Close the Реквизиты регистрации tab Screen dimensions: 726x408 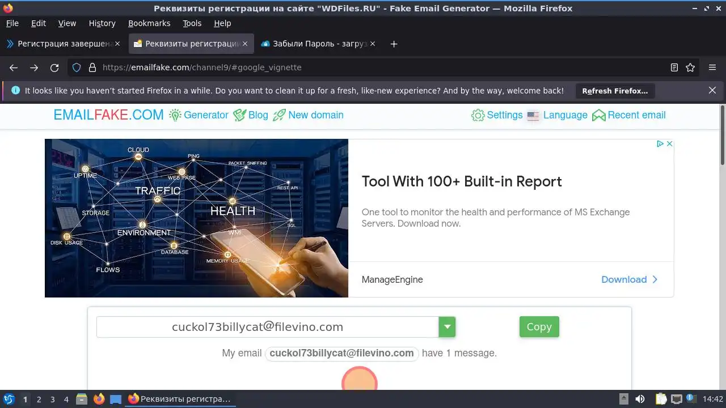pos(245,44)
